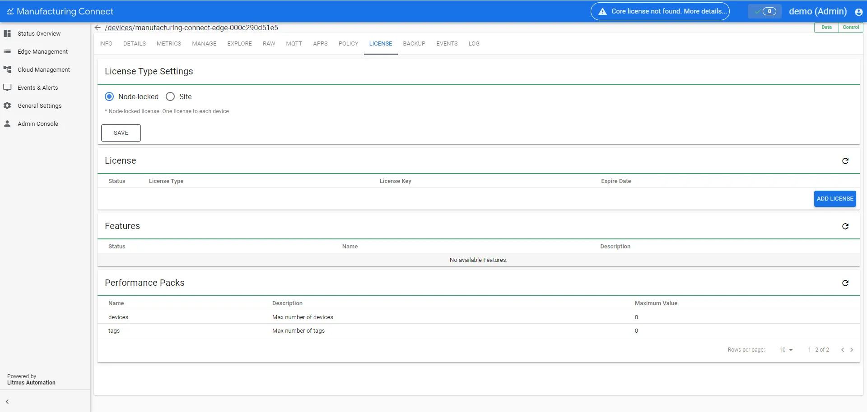Go to previous page of Performance Packs
This screenshot has width=867, height=412.
[x=842, y=350]
